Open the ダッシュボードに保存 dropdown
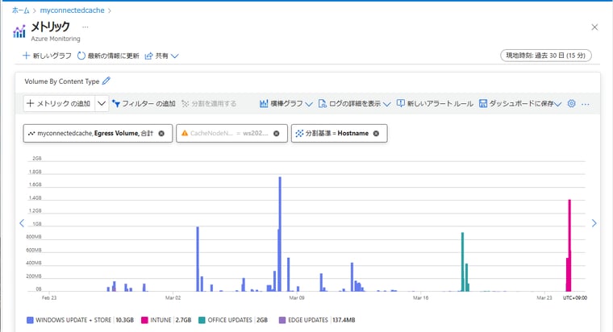The height and width of the screenshot is (332, 613). pos(520,103)
